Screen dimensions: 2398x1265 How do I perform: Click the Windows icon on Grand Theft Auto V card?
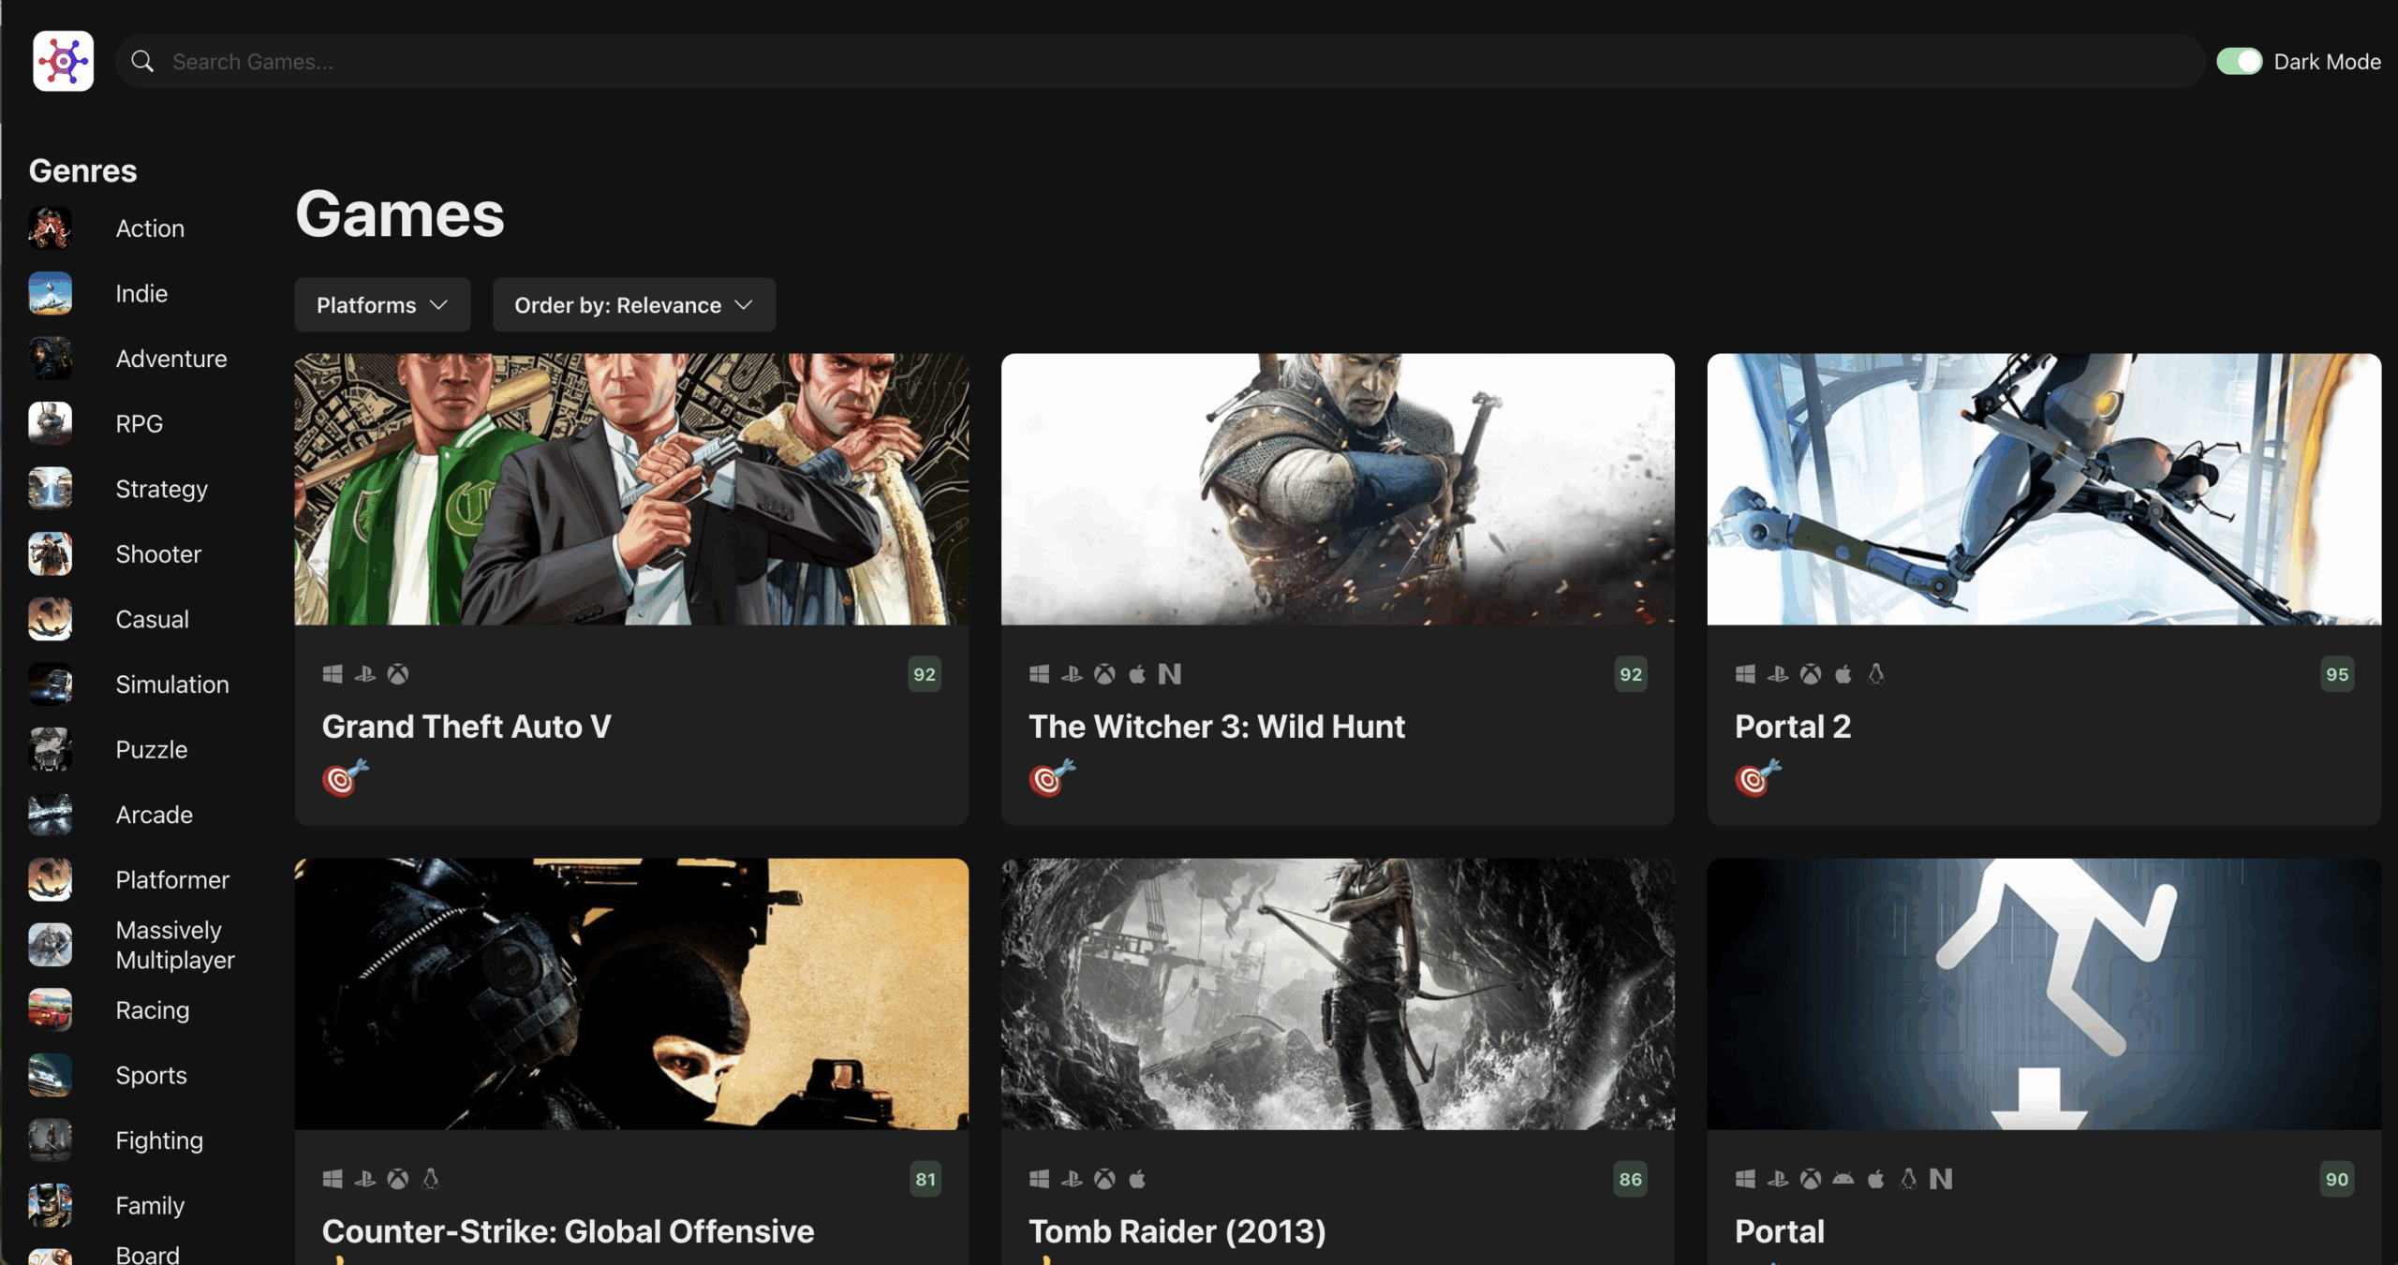[x=333, y=674]
